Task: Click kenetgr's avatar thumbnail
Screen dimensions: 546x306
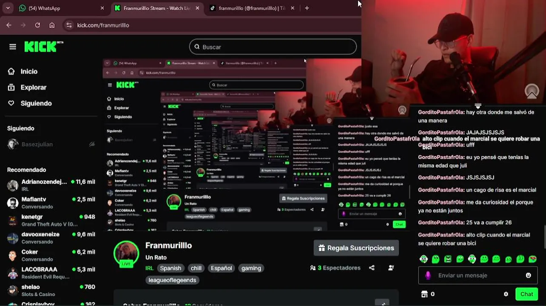Action: [13, 220]
